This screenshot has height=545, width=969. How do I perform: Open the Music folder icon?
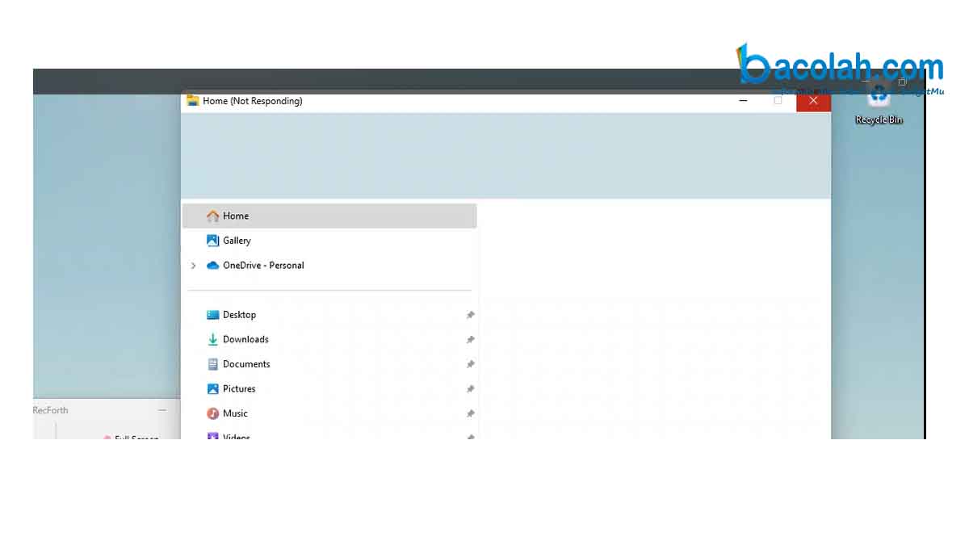213,413
